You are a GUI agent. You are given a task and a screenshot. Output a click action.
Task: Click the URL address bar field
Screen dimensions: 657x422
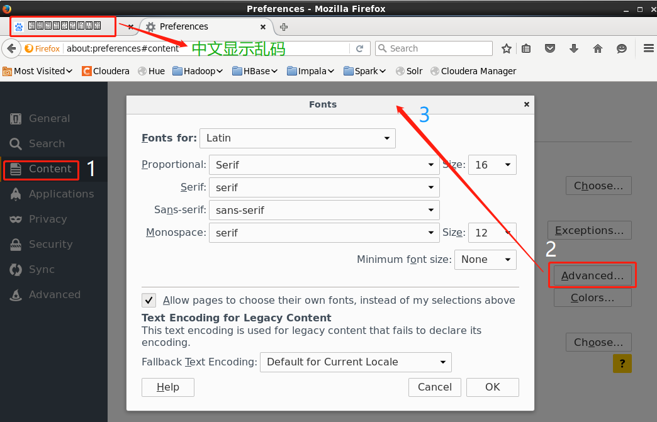point(208,48)
